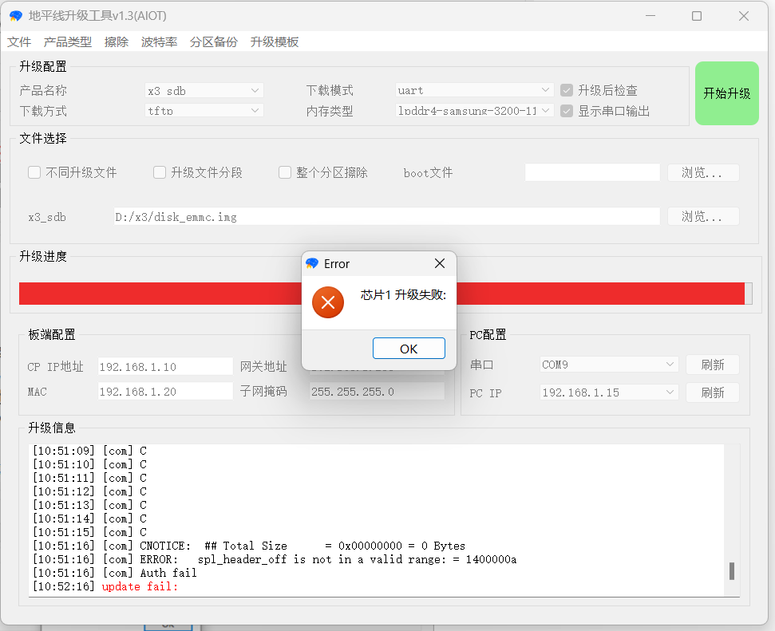Expand the PC IP address dropdown
775x631 pixels.
(609, 392)
